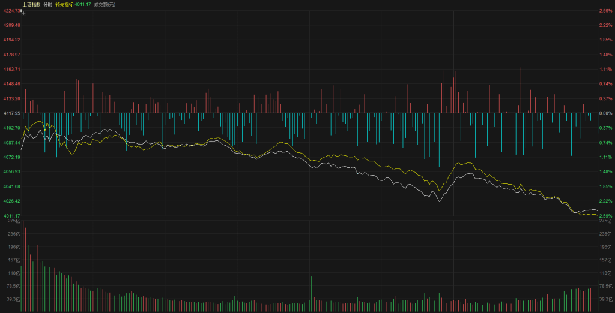Screen dimensions: 615x313
Task: Click the right-side 275亿 volume axis label
Action: pos(604,221)
